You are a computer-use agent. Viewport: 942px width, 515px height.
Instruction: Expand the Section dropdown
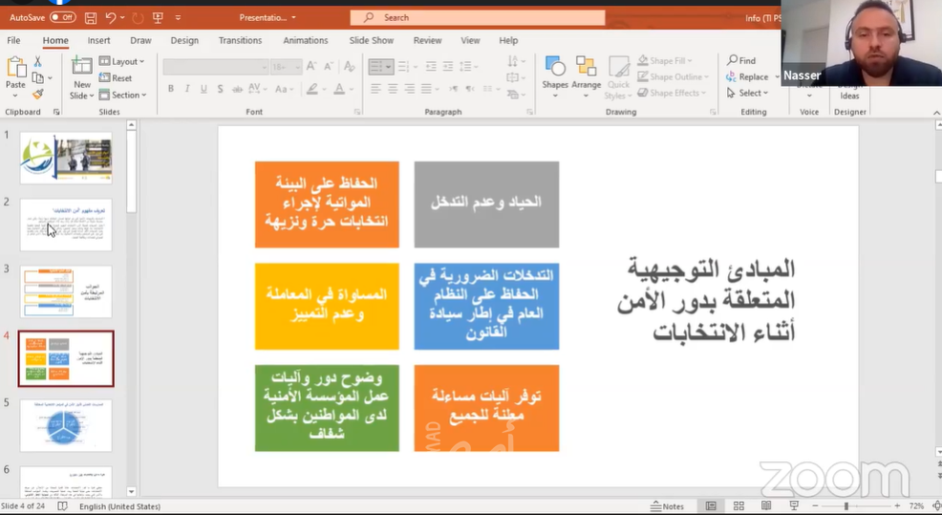[x=122, y=95]
